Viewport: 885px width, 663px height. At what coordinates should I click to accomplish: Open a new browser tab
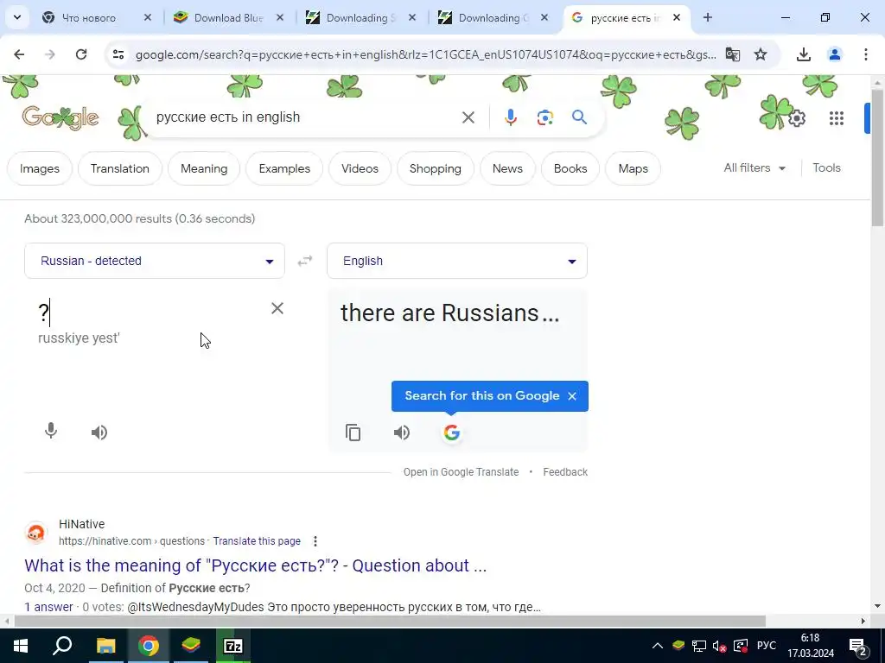[x=708, y=17]
